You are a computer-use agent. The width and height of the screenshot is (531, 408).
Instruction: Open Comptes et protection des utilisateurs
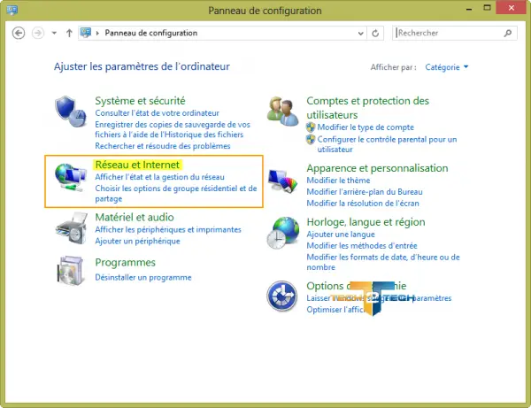point(368,108)
